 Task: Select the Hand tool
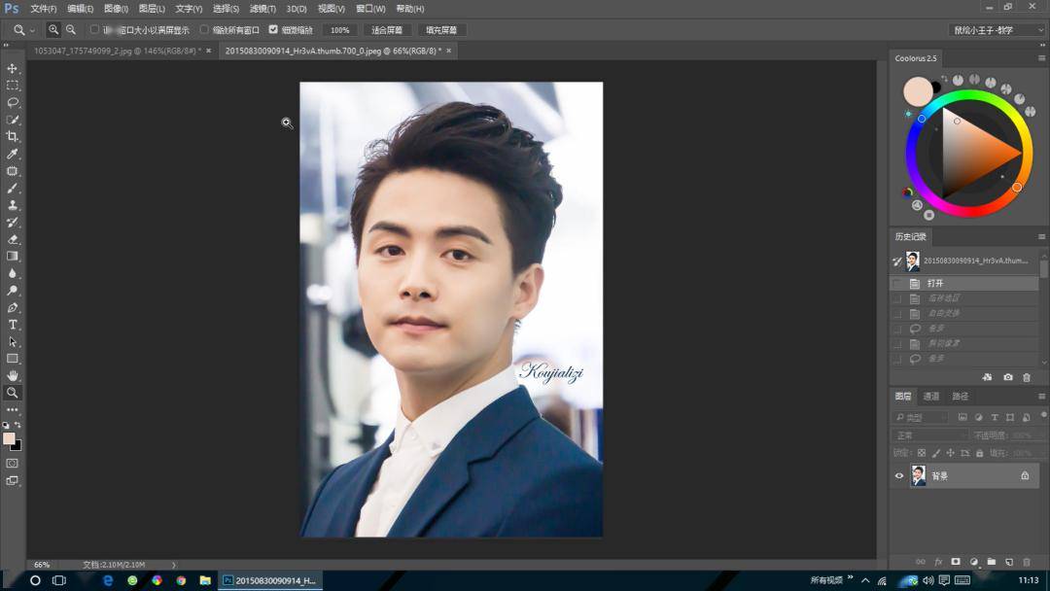coord(12,375)
